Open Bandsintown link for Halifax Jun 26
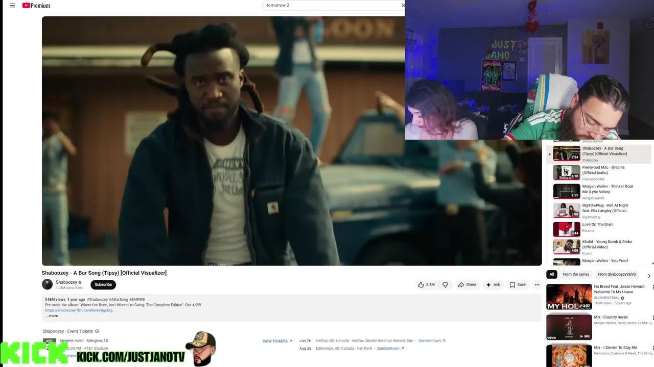The height and width of the screenshot is (367, 654). pos(432,340)
